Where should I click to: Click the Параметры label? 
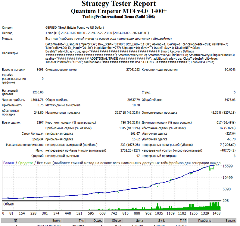click(x=10, y=53)
